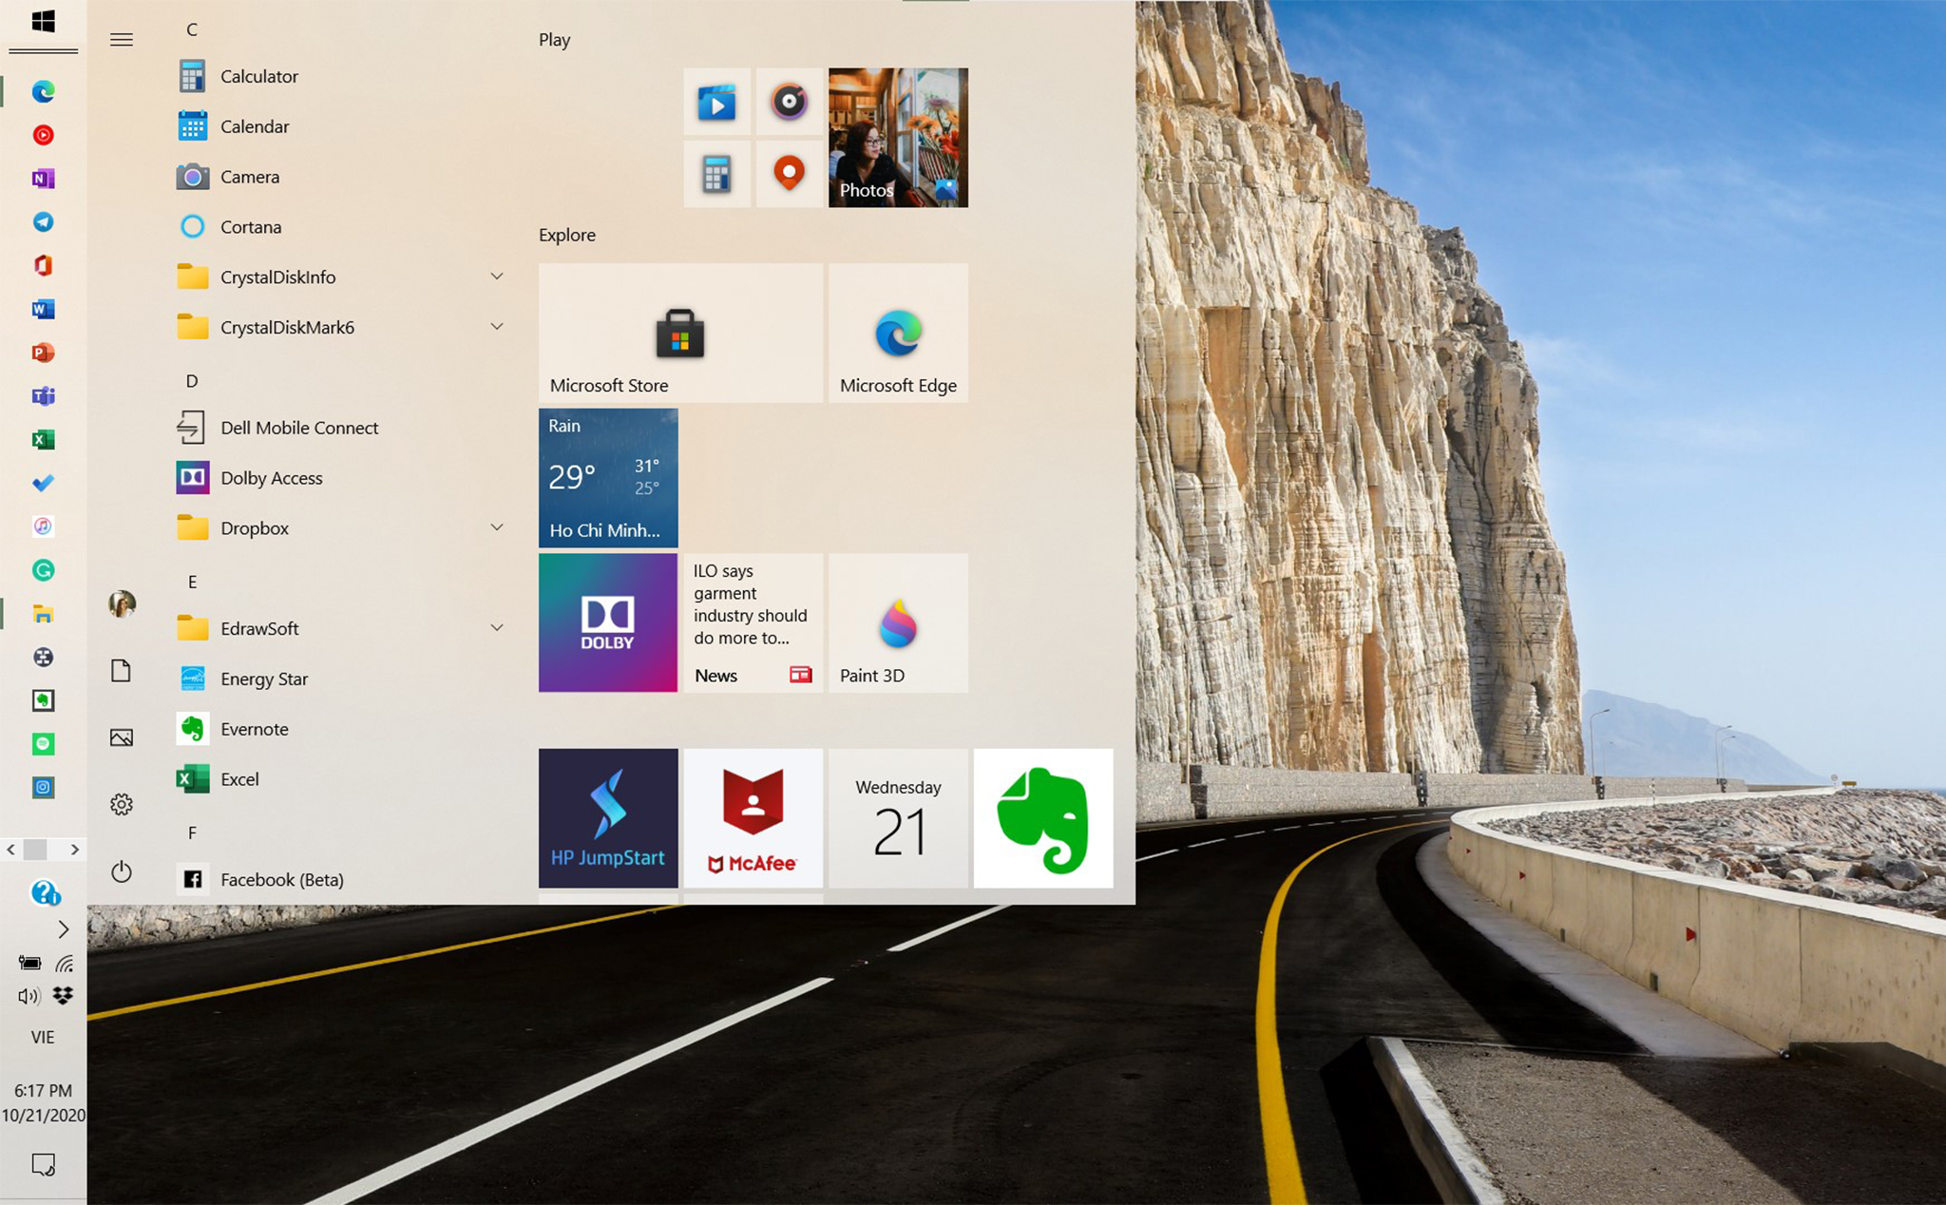Open Evernote from the app list
This screenshot has width=1946, height=1205.
[x=342, y=729]
